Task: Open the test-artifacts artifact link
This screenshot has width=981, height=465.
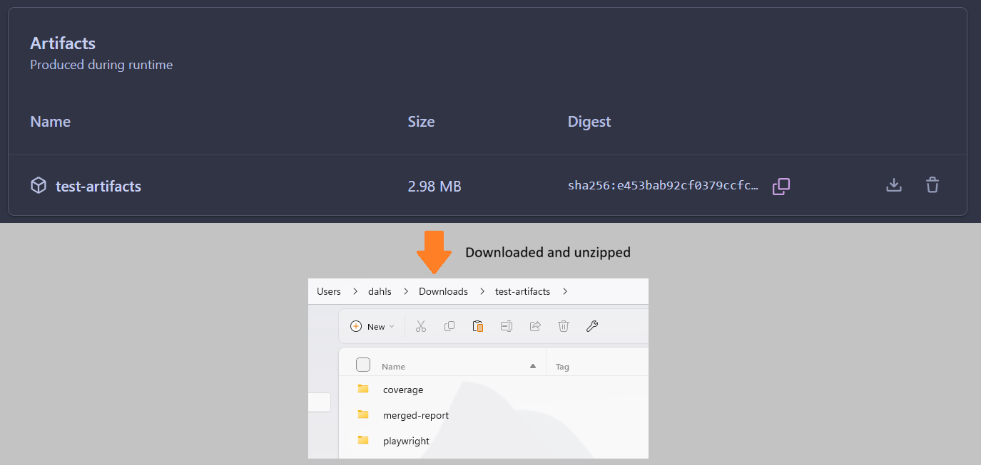Action: pos(98,187)
